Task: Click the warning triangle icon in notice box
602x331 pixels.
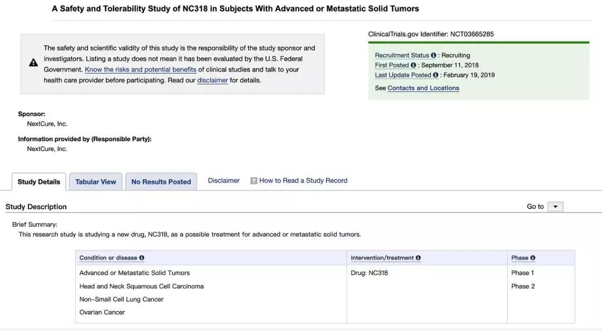Action: click(x=33, y=63)
